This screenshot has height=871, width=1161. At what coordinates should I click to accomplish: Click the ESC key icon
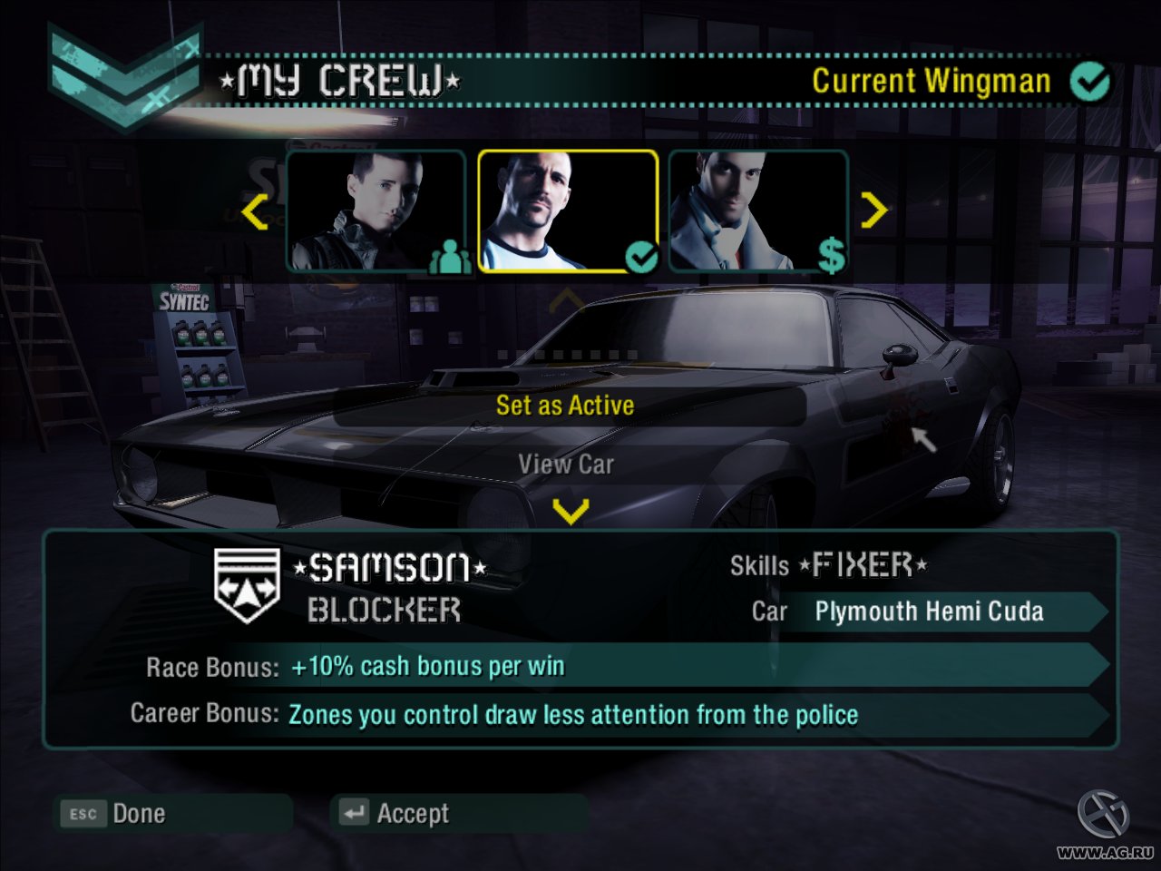click(83, 814)
